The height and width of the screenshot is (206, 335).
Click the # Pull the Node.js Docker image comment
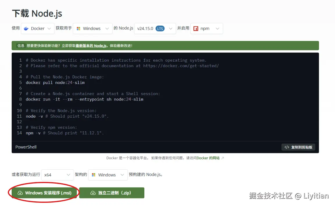(x=65, y=77)
